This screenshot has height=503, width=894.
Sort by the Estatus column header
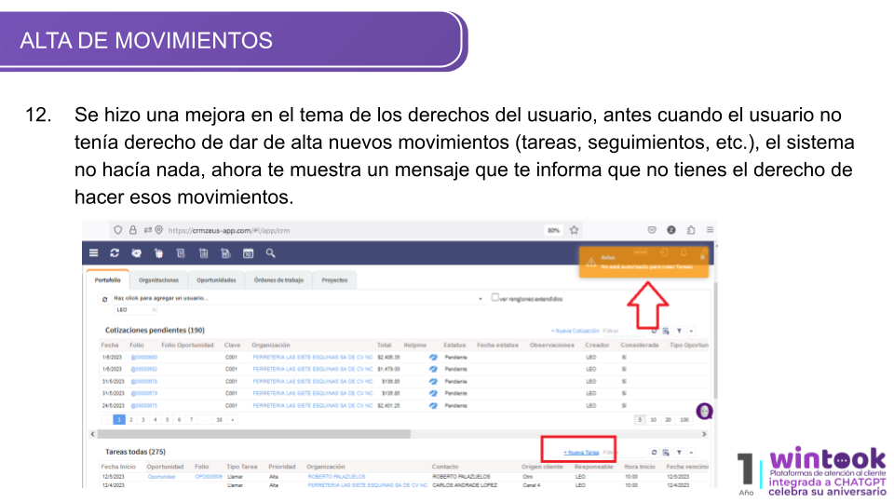point(454,345)
